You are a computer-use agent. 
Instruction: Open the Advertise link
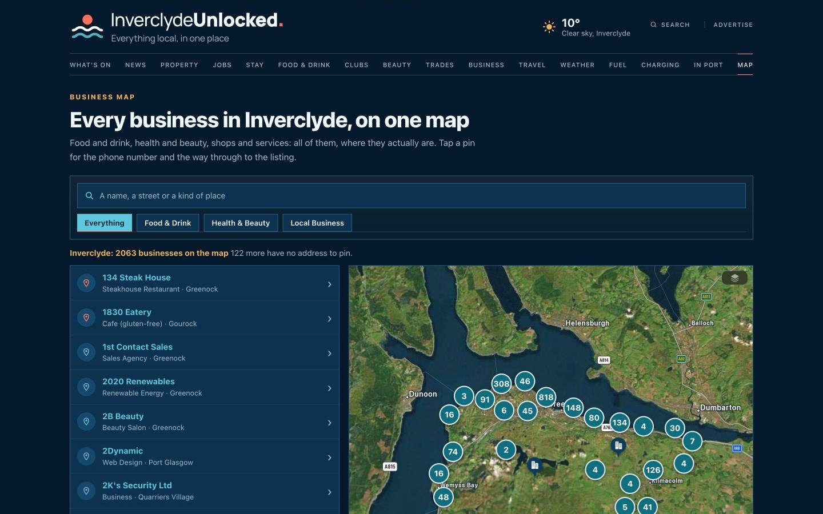pyautogui.click(x=733, y=25)
